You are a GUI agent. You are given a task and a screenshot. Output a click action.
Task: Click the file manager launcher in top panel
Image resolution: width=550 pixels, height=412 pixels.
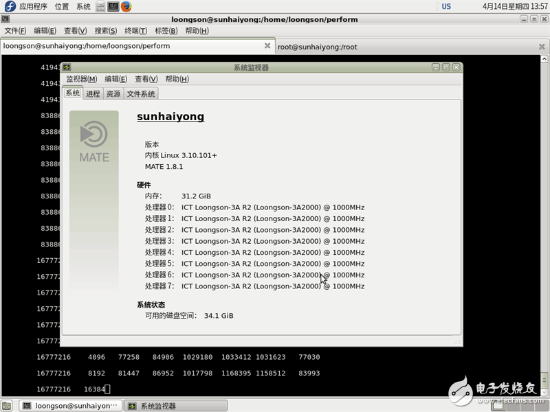(100, 6)
